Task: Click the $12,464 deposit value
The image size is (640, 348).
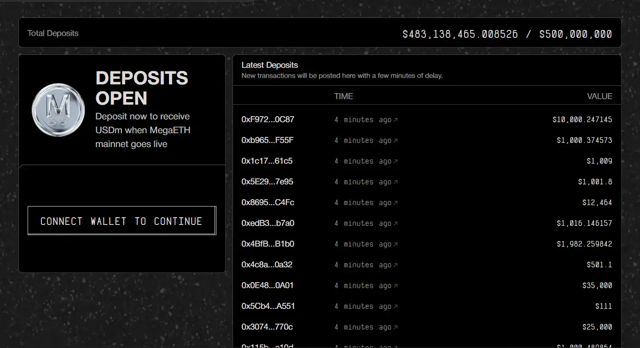Action: (597, 202)
